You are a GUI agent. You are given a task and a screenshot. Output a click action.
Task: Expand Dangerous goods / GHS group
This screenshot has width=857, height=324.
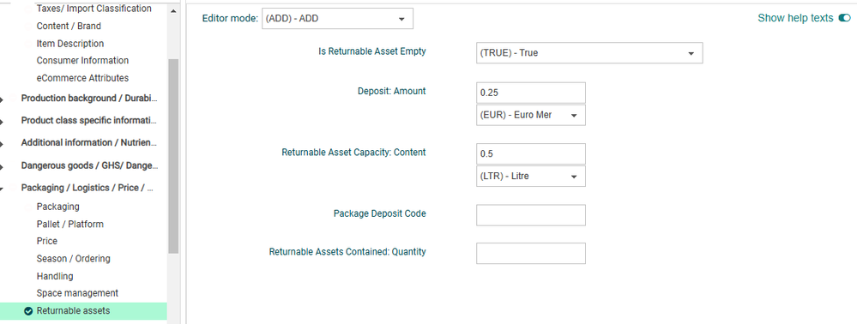(x=2, y=166)
